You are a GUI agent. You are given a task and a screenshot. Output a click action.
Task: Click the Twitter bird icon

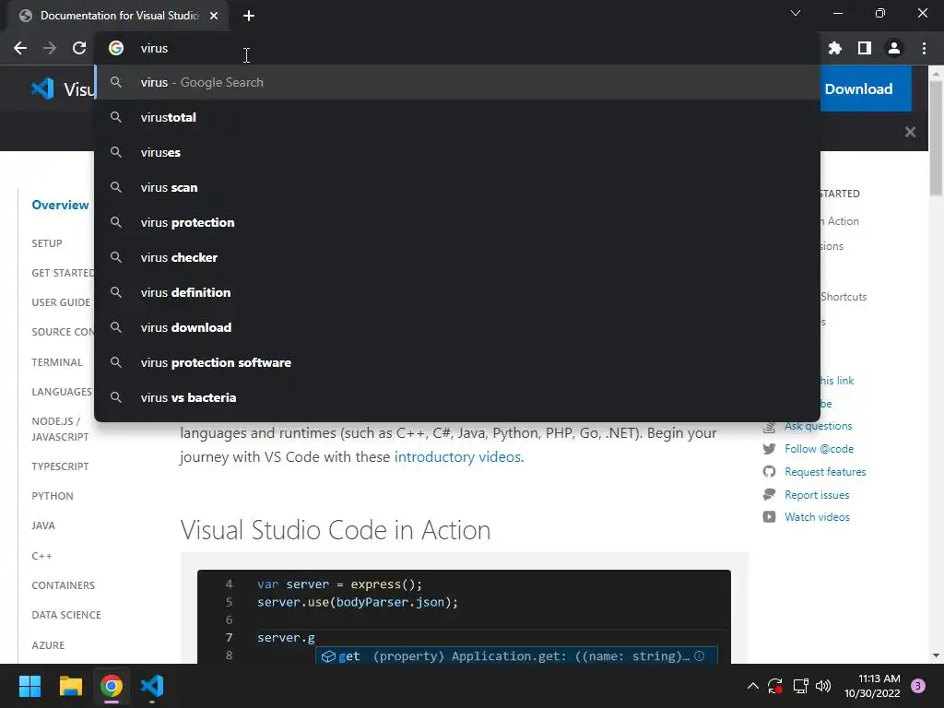click(770, 449)
